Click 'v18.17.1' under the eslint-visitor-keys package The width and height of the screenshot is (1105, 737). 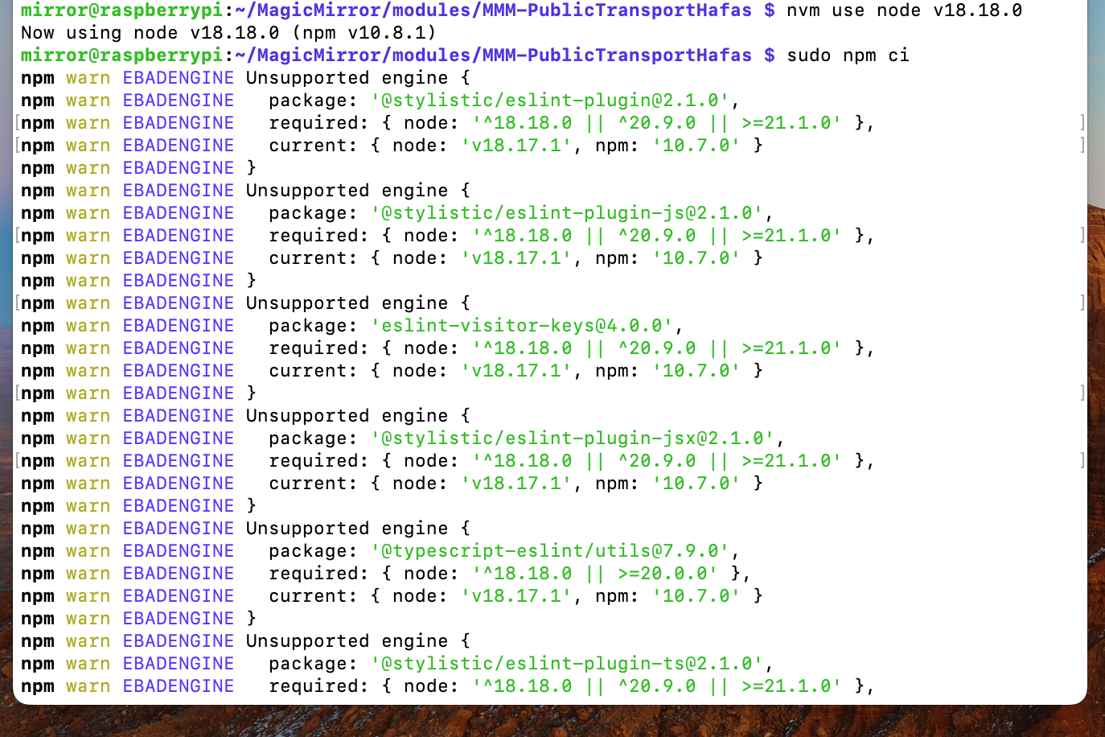516,371
